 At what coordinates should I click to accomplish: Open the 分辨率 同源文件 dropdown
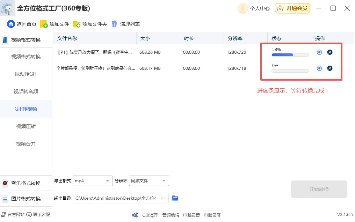tap(149, 181)
